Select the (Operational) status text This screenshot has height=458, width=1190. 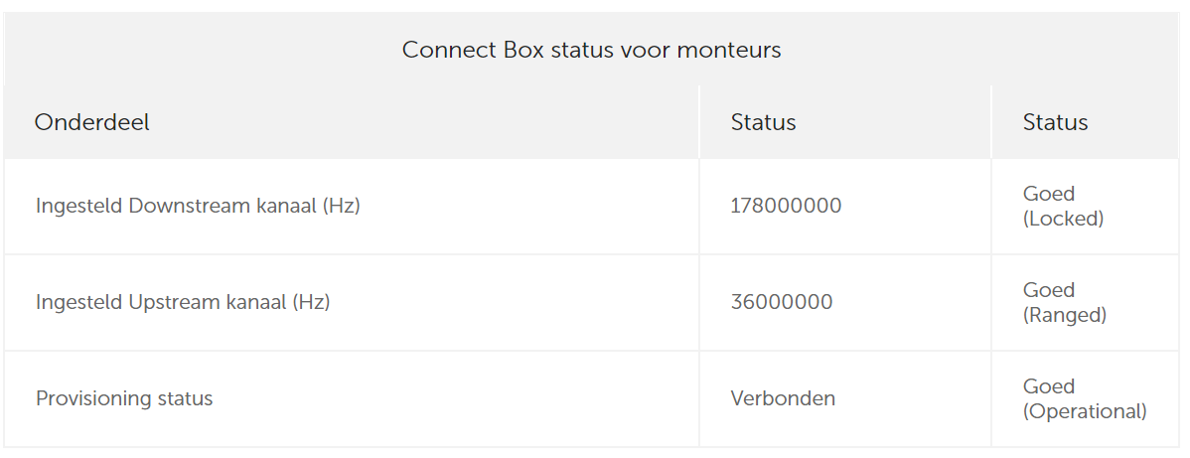click(x=1085, y=411)
